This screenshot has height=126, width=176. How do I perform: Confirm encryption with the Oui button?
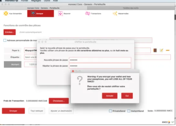[x=127, y=96]
